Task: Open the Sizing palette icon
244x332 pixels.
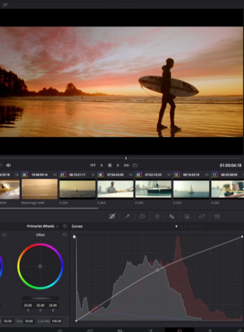Action: [x=202, y=216]
